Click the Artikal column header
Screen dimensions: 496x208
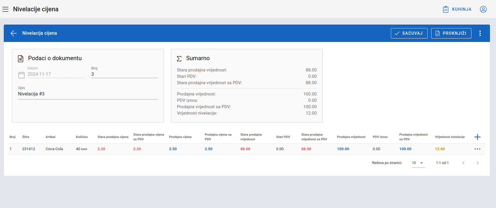pyautogui.click(x=50, y=137)
